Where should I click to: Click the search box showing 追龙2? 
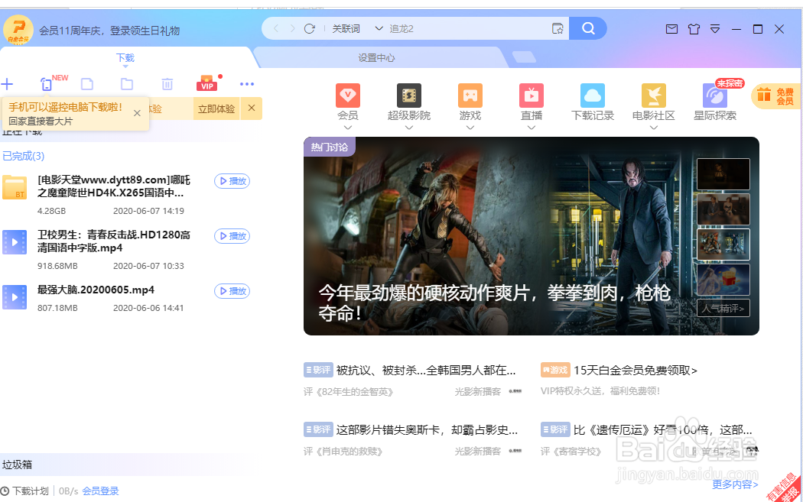[466, 29]
